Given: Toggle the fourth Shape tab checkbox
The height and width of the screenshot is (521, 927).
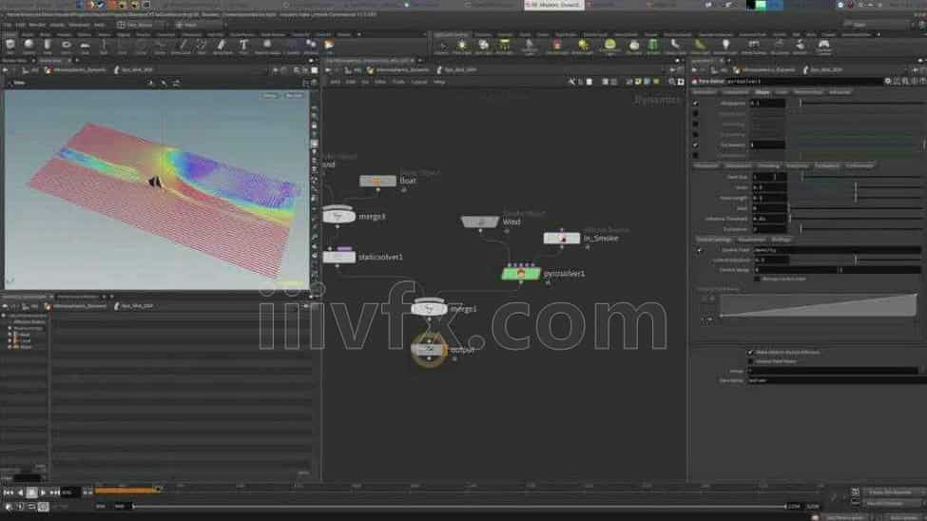Looking at the screenshot, I should click(696, 134).
